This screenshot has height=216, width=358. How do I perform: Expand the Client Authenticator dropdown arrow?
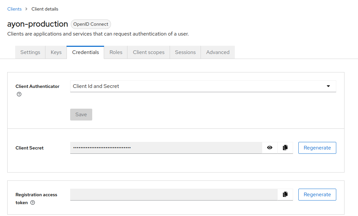point(328,86)
